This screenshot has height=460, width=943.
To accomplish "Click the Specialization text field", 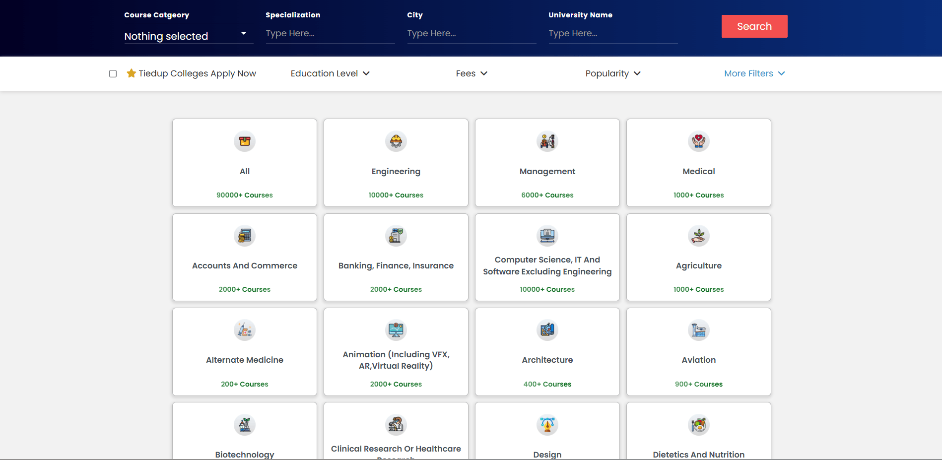I will [330, 34].
